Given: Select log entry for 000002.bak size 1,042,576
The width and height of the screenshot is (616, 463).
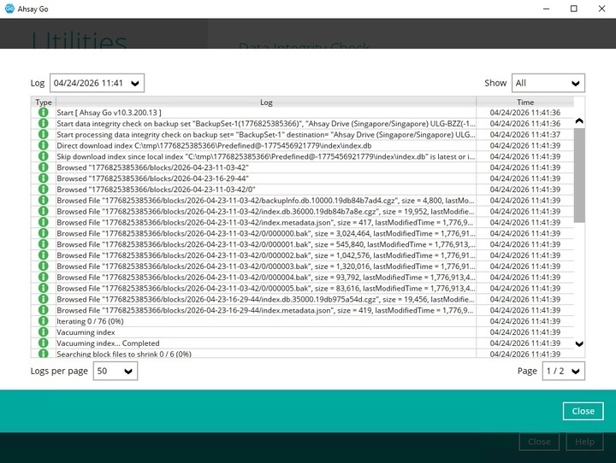Looking at the screenshot, I should pos(266,255).
